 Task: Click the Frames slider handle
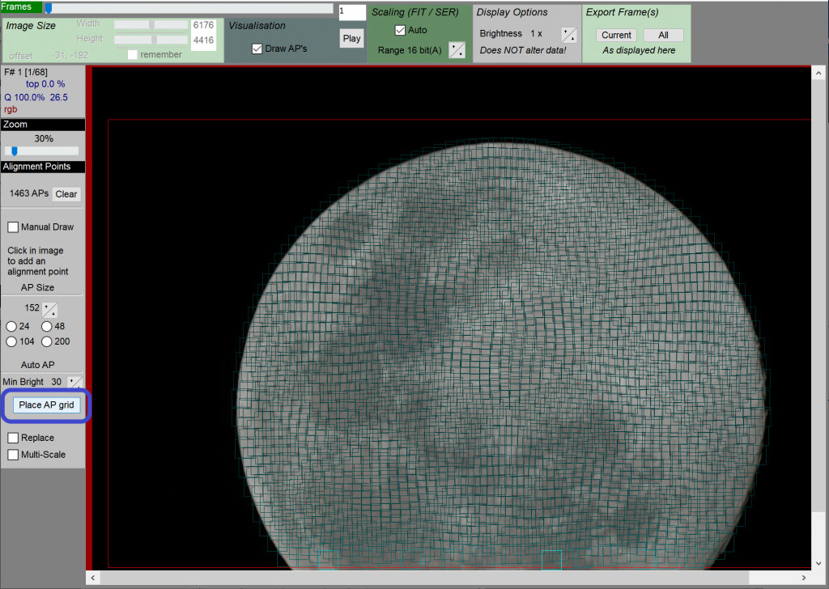coord(48,8)
